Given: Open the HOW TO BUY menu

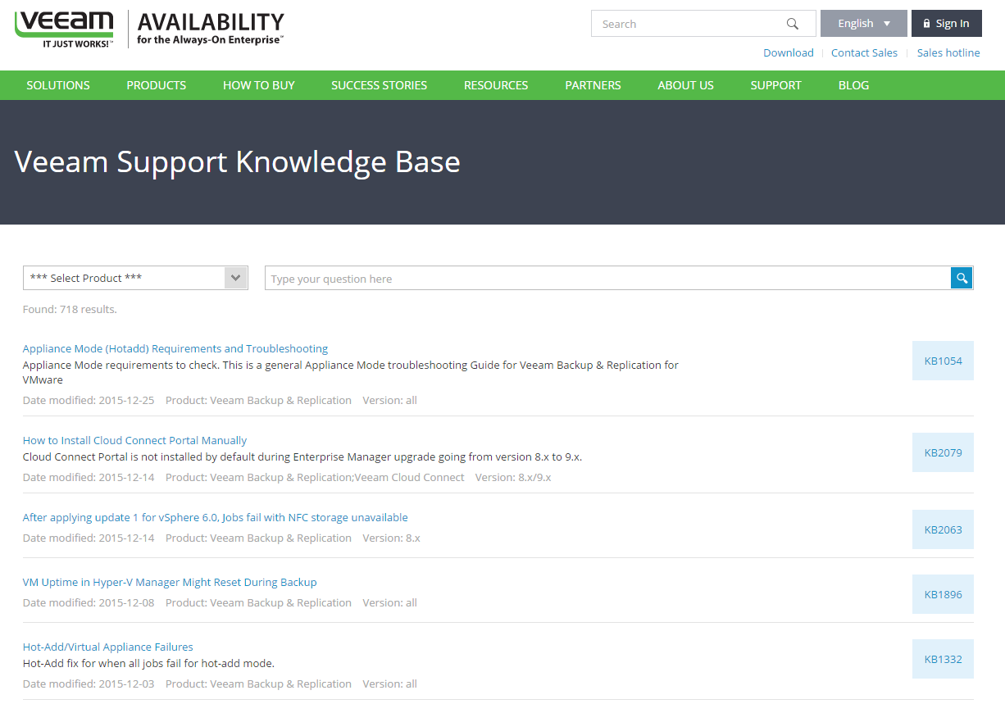Looking at the screenshot, I should (x=259, y=85).
